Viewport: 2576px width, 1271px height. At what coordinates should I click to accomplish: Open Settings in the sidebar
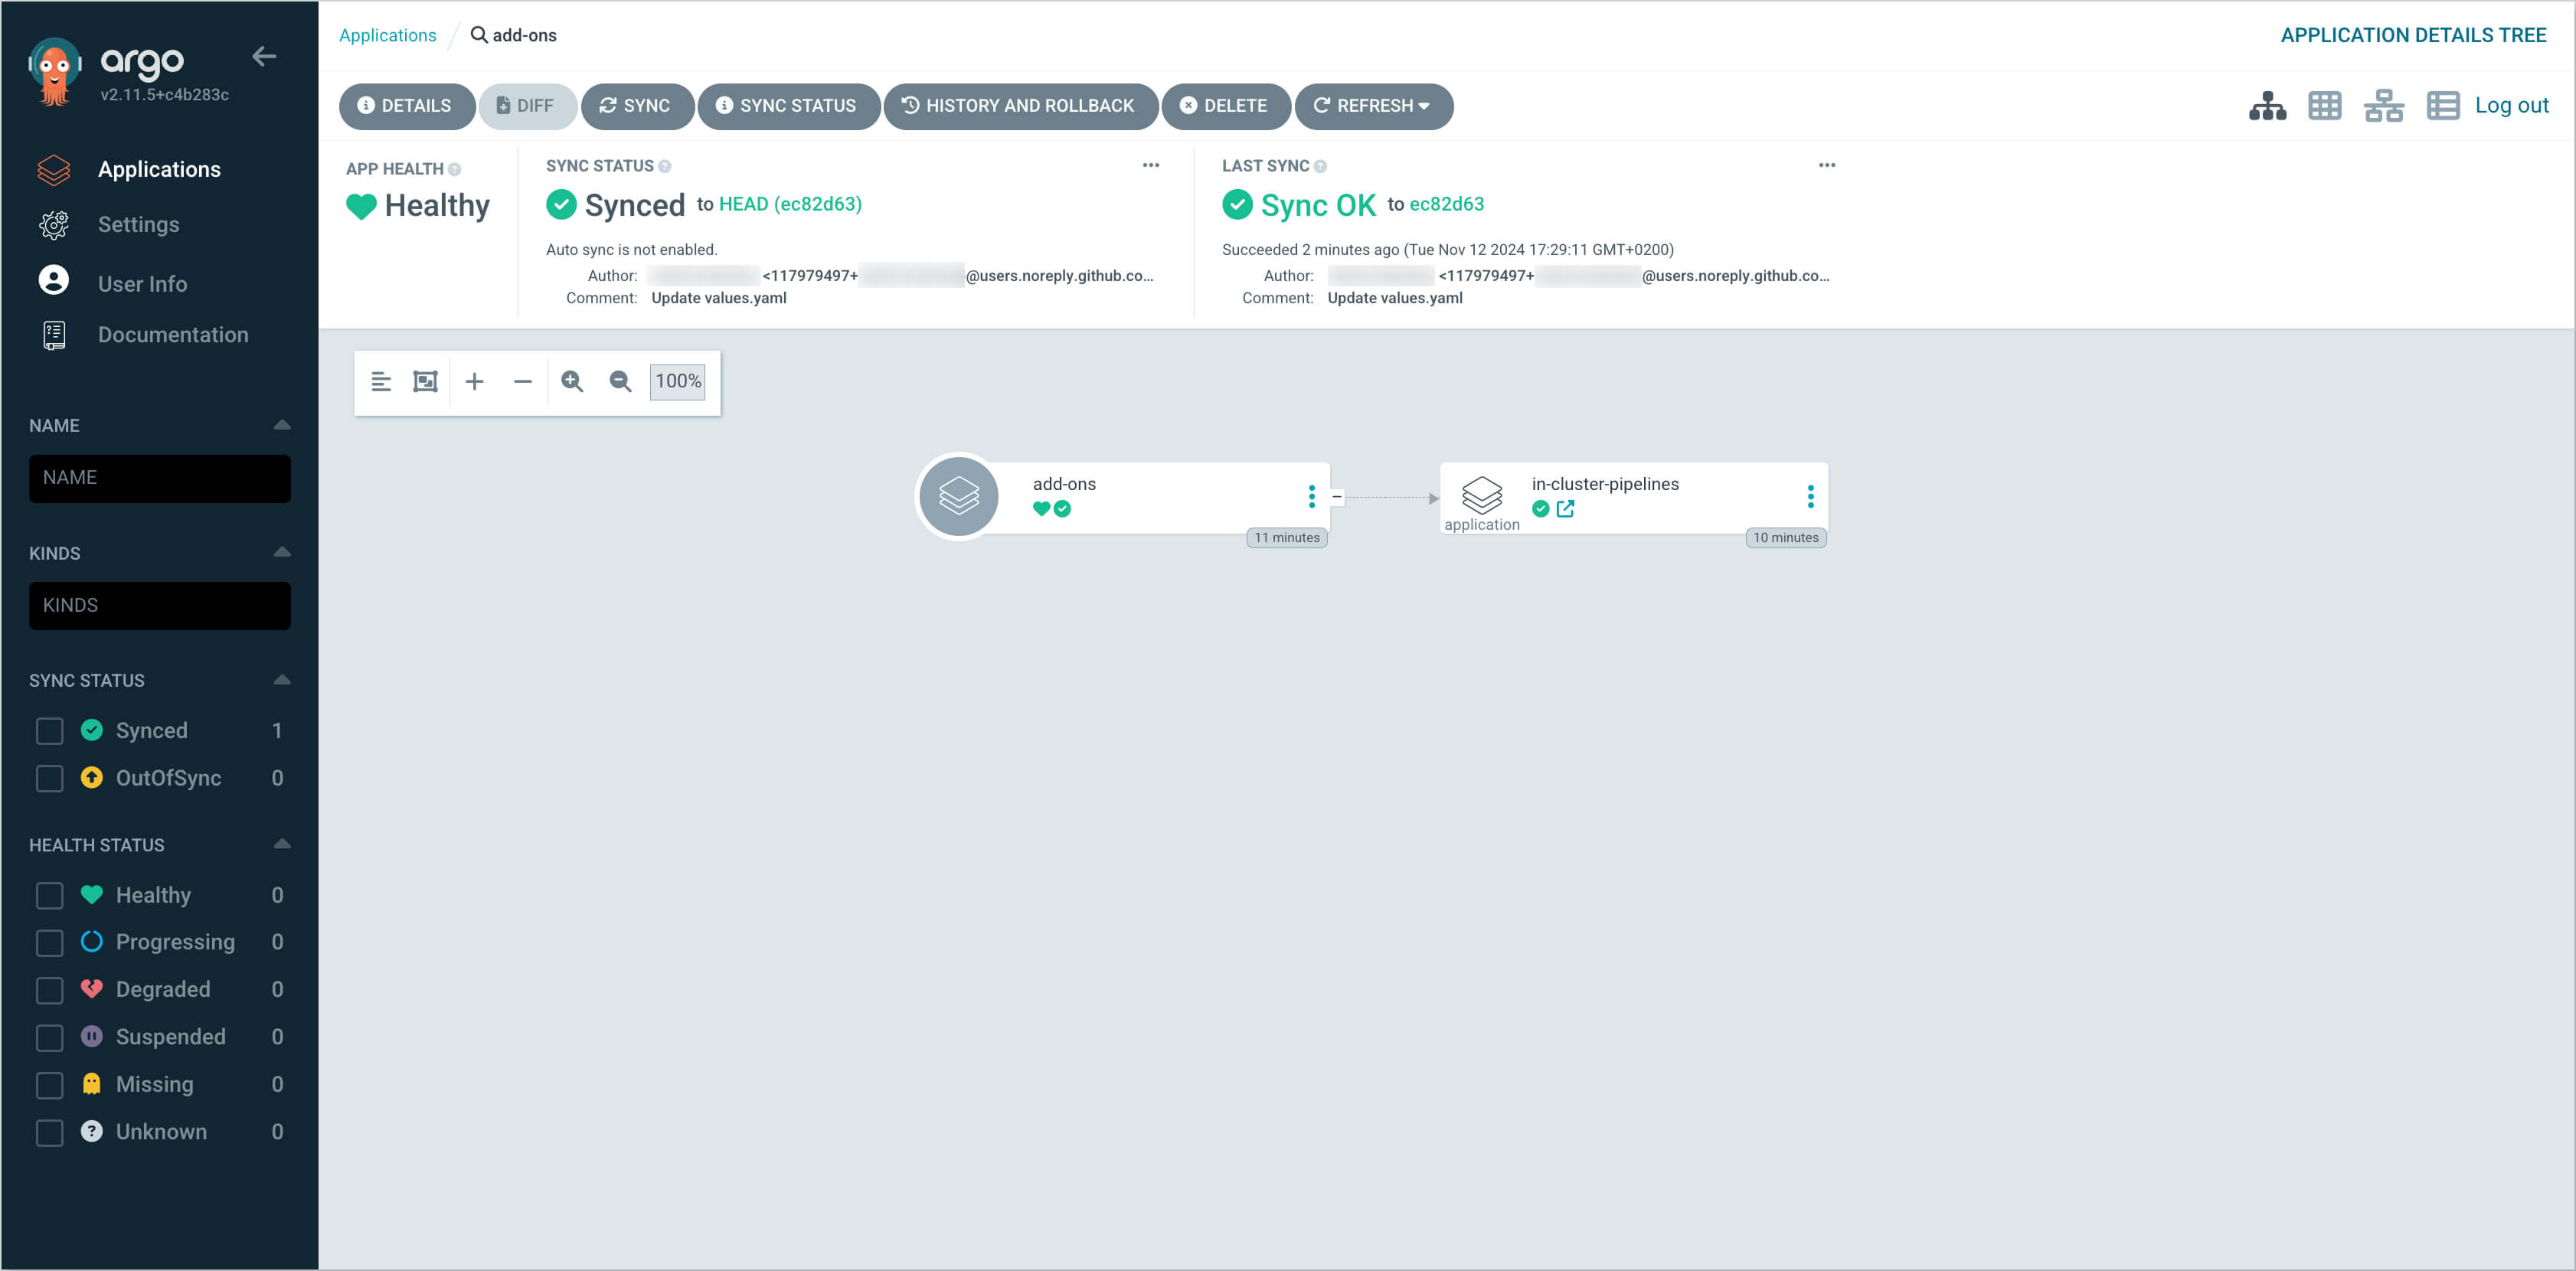(x=138, y=224)
